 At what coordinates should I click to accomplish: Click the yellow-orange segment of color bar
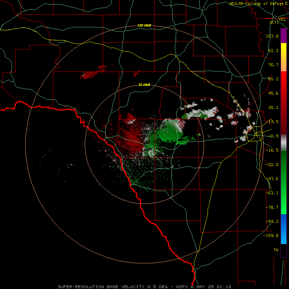[x=284, y=57]
